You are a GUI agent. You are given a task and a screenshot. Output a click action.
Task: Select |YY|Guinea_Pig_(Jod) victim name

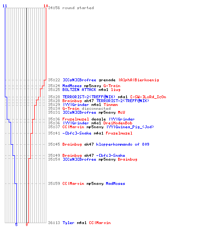pyautogui.click(x=130, y=127)
